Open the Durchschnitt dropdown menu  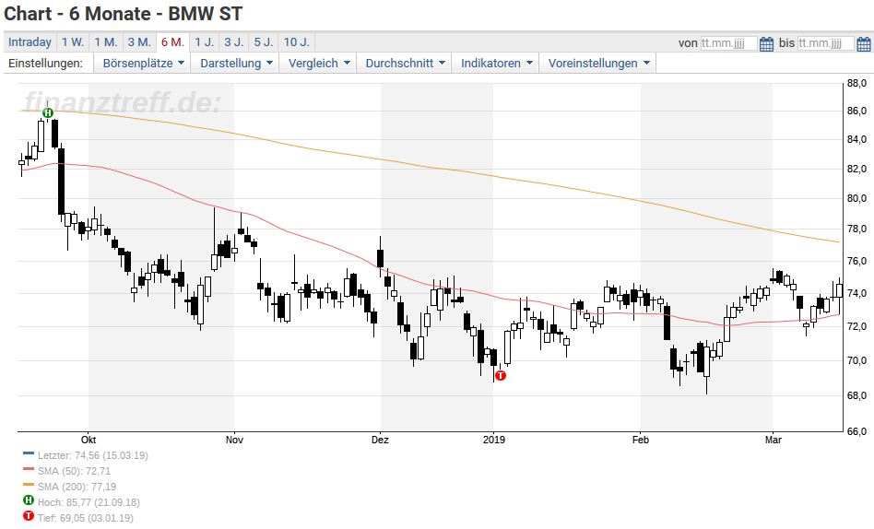(x=405, y=63)
